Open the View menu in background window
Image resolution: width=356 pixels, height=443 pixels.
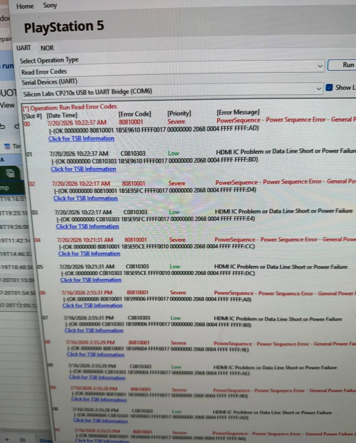[x=7, y=105]
